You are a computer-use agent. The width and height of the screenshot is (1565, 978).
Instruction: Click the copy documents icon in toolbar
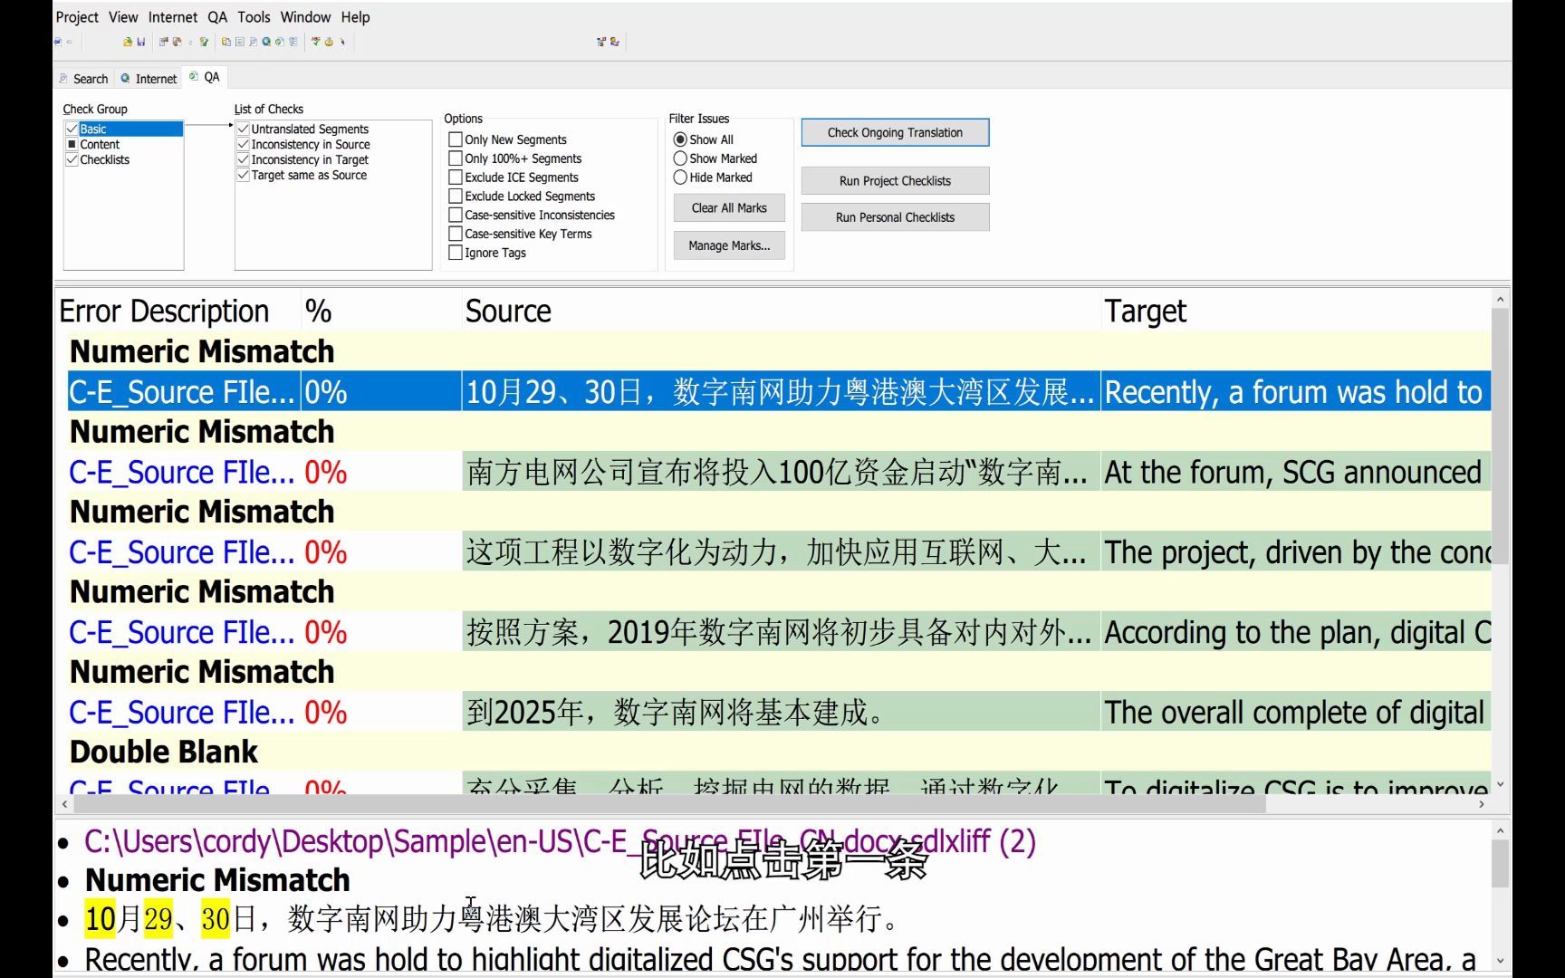226,42
